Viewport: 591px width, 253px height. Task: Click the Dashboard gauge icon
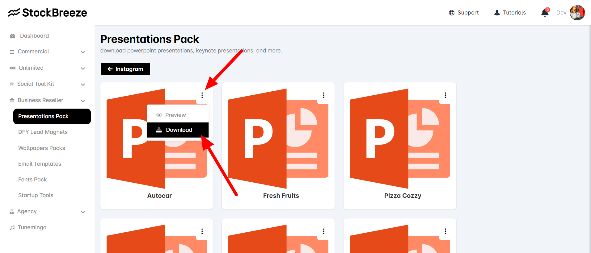click(13, 36)
